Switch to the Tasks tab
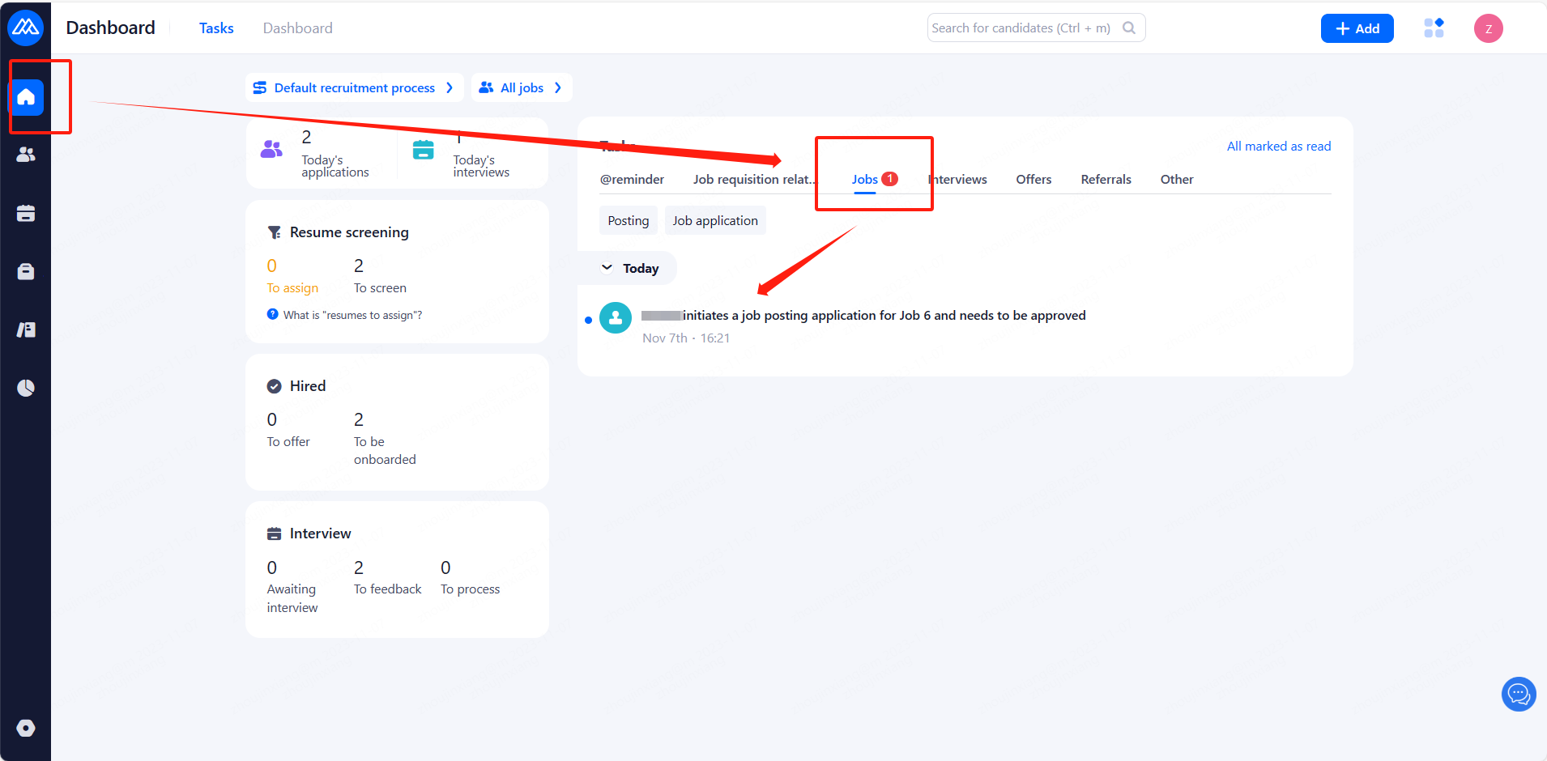Screen dimensions: 1547x761 coord(216,28)
